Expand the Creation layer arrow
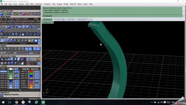 click(28, 87)
